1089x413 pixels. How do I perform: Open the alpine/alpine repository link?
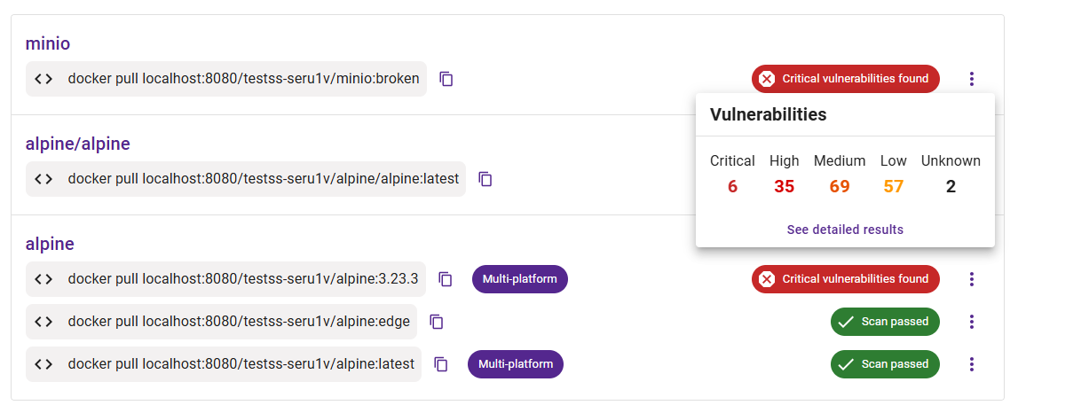point(78,144)
